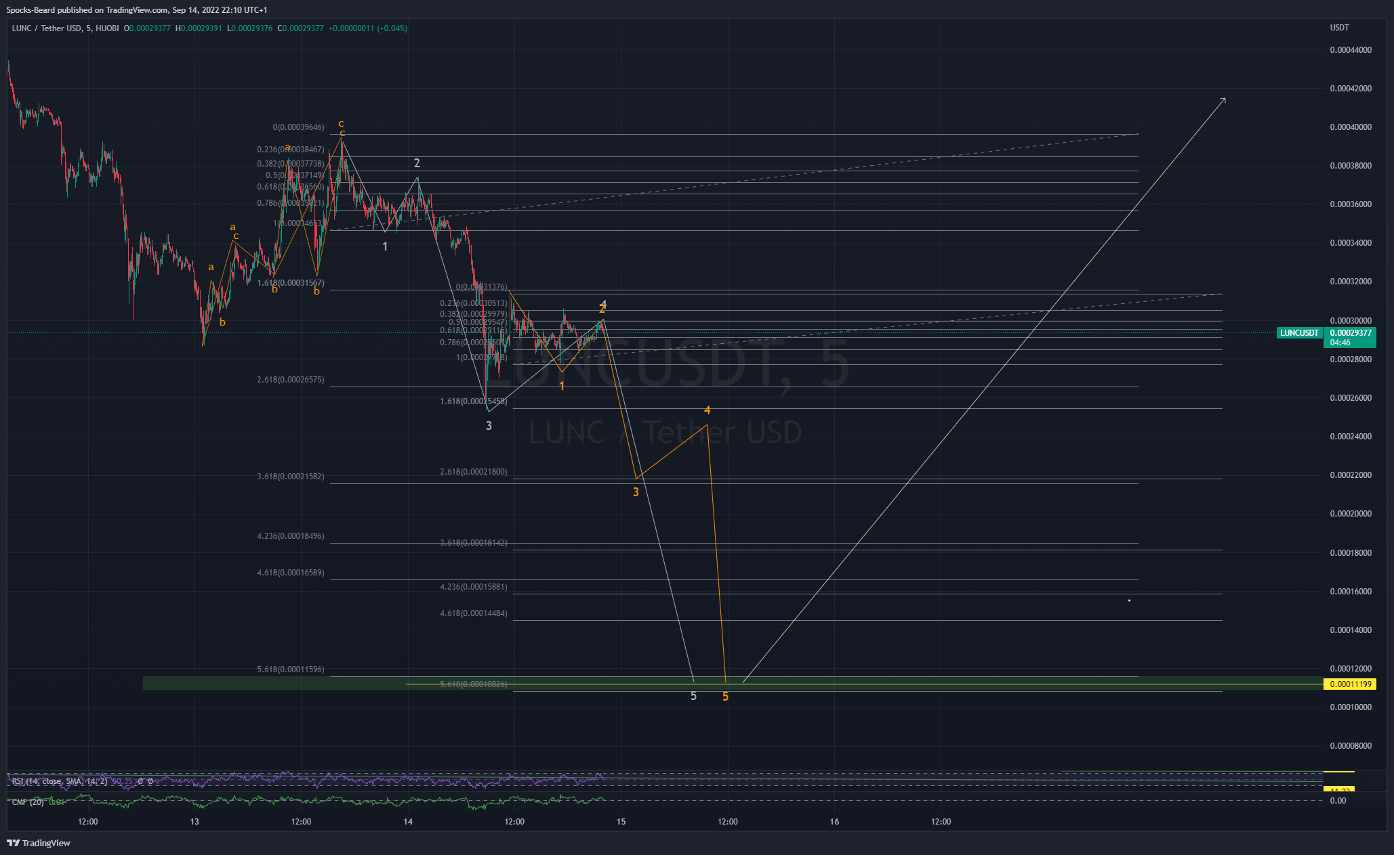This screenshot has width=1394, height=855.
Task: Click price axis label 0.00022000
Action: (1351, 475)
